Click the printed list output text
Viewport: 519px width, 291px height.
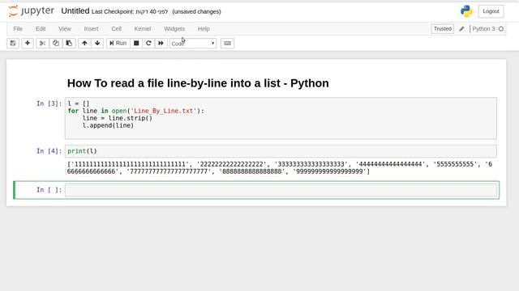280,167
